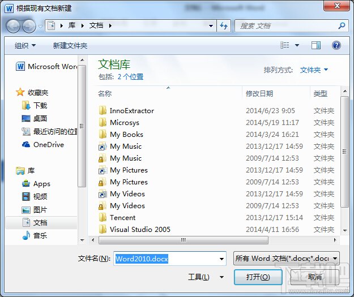Open the 音乐 library
354x297 pixels.
[x=35, y=236]
